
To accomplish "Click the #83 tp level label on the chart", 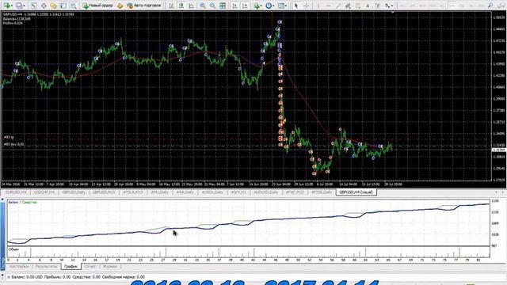I will [x=9, y=138].
